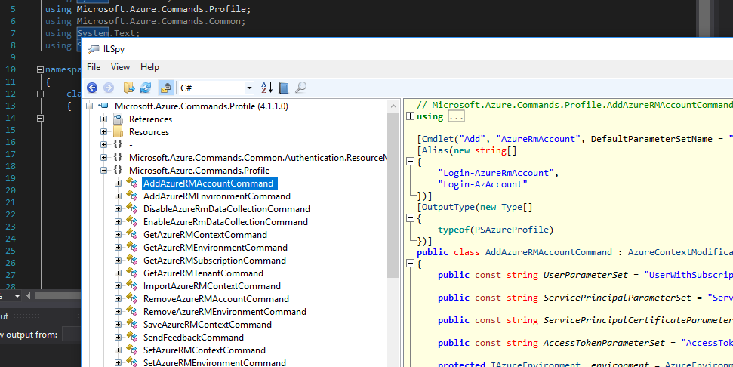Click the class icon of GetAzureRMTenantCommand
This screenshot has height=367, width=733.
132,273
